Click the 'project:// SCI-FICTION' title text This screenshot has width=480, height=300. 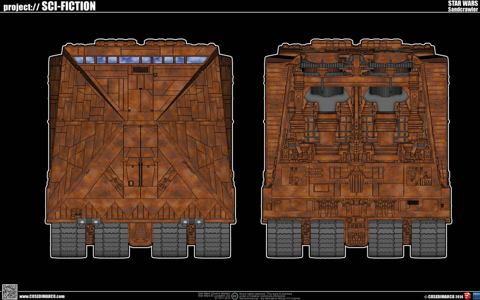pyautogui.click(x=50, y=6)
